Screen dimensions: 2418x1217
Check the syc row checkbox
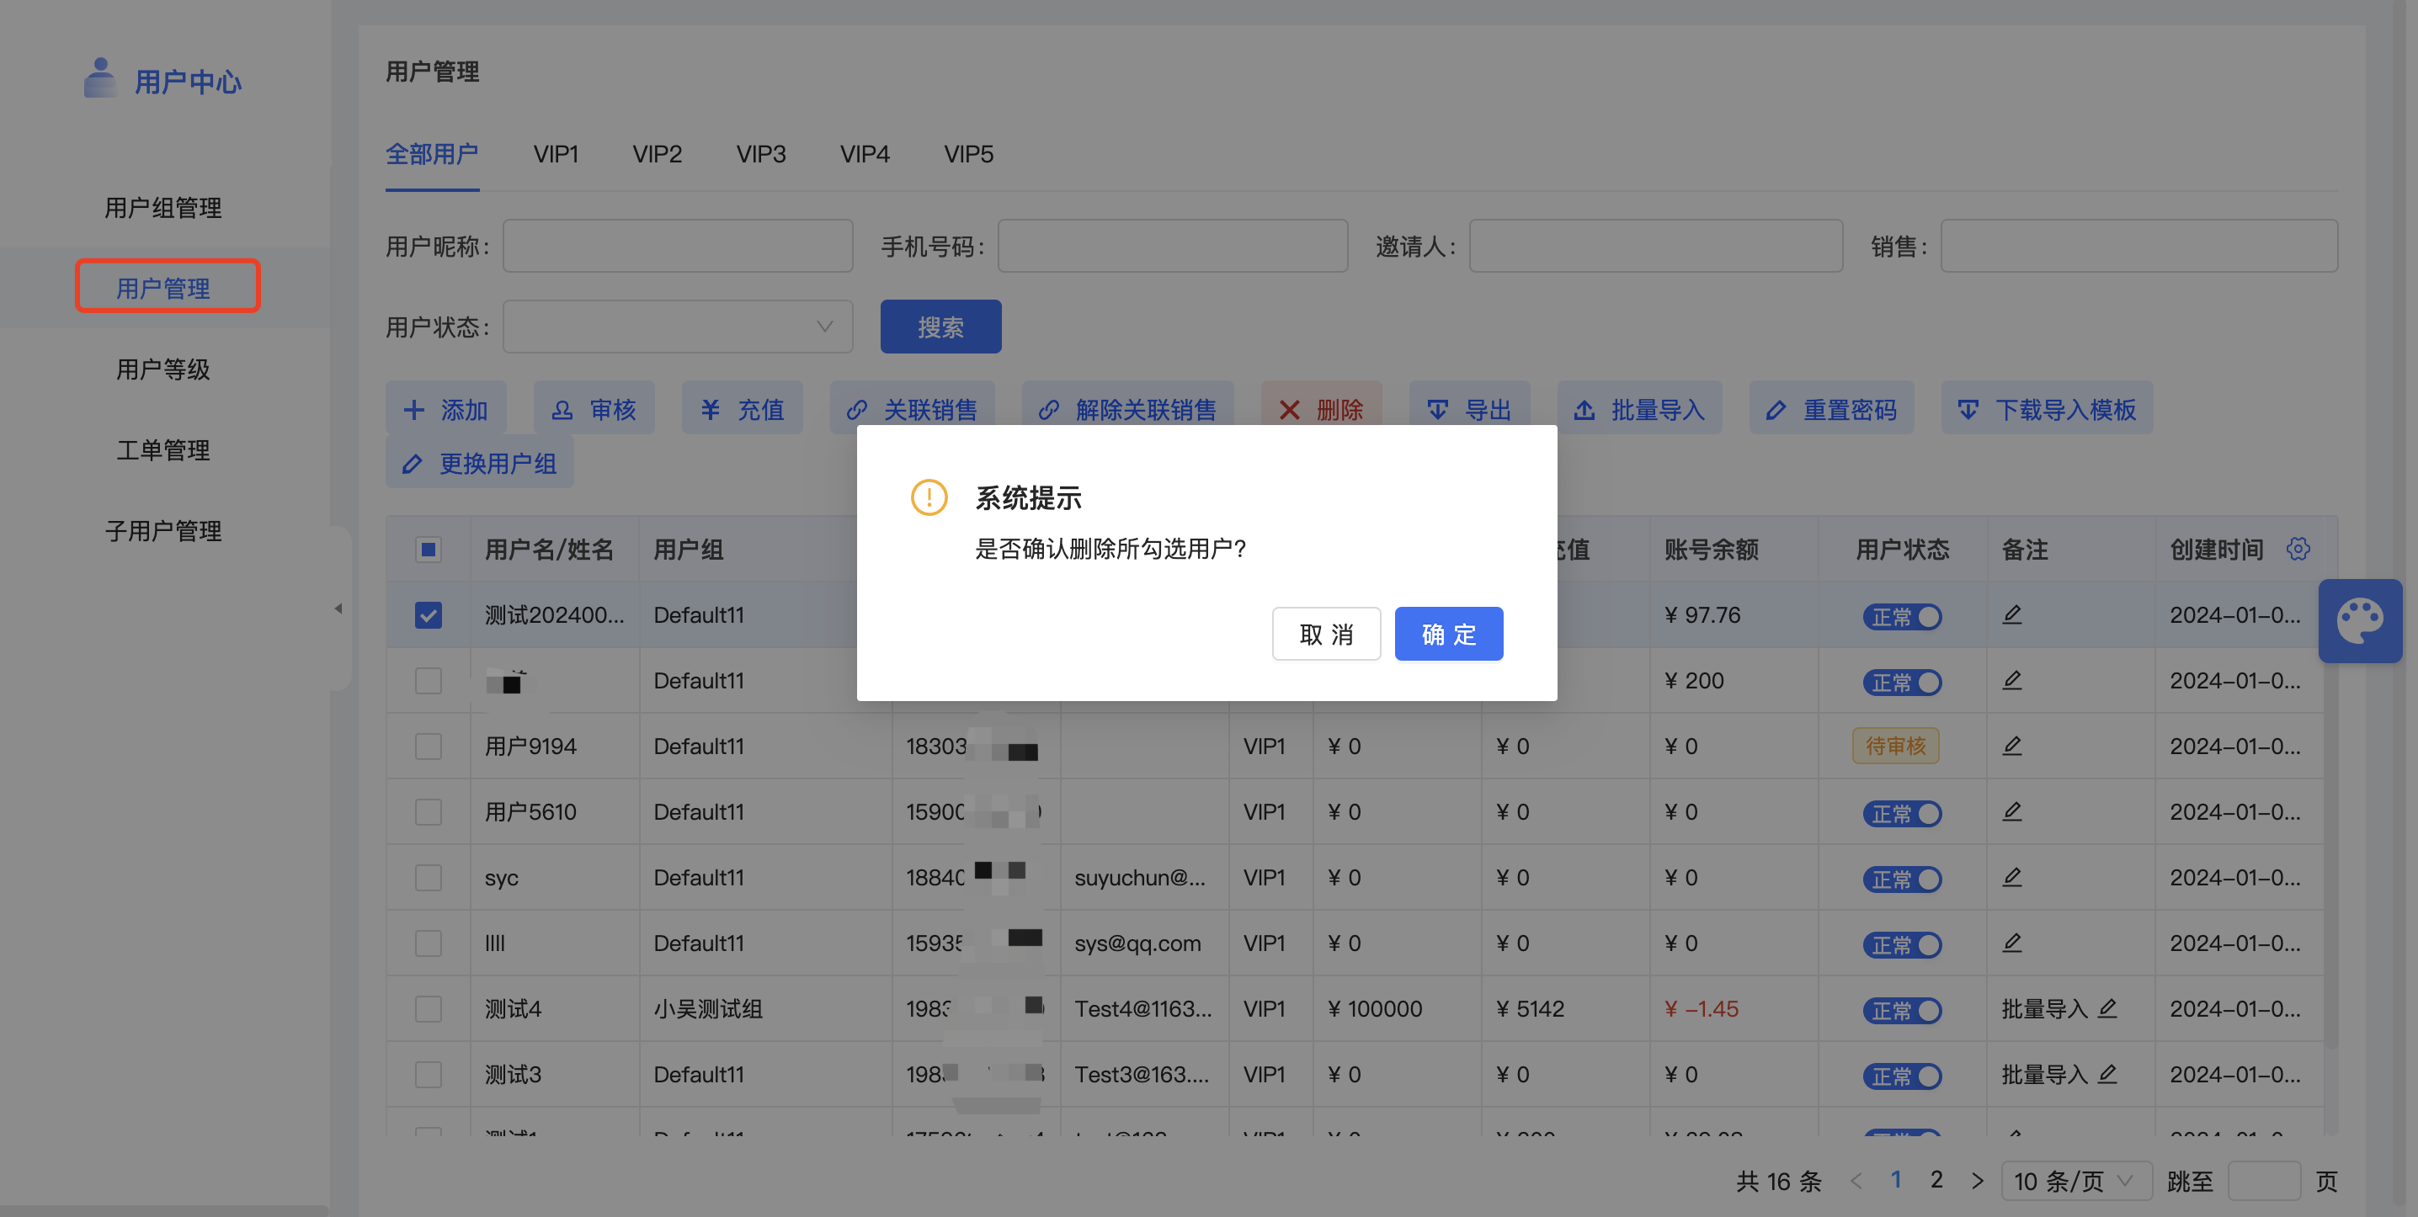(x=428, y=877)
